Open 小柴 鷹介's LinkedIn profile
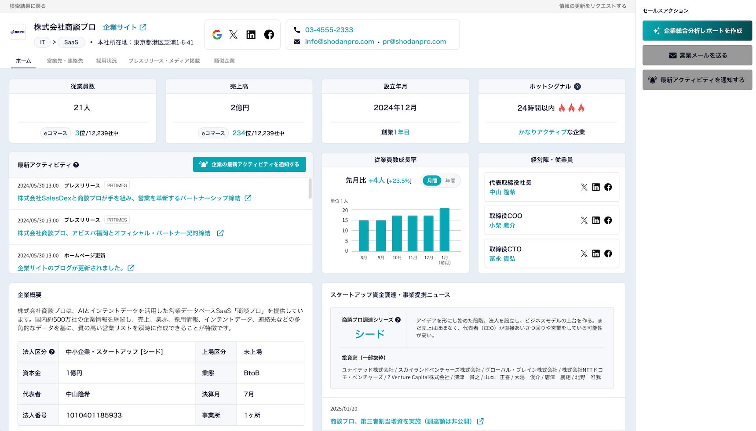This screenshot has height=431, width=756. click(x=596, y=220)
